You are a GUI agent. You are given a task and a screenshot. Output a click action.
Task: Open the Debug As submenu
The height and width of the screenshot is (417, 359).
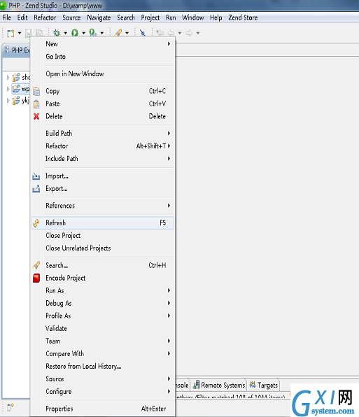point(103,303)
